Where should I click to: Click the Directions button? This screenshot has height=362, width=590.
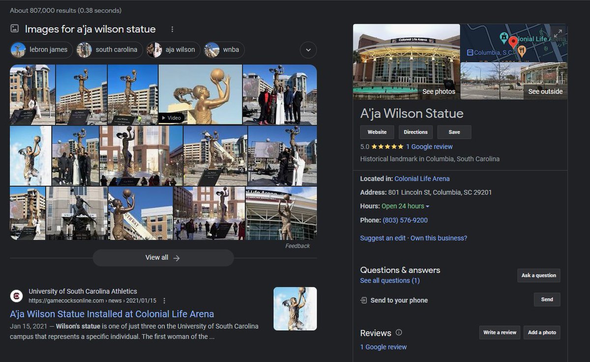pyautogui.click(x=415, y=132)
